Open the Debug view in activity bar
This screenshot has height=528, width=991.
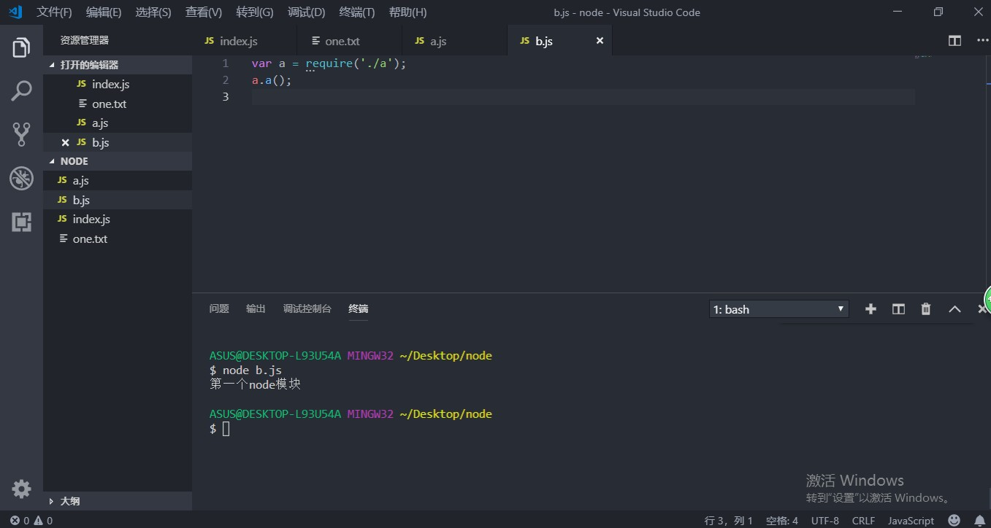(21, 178)
